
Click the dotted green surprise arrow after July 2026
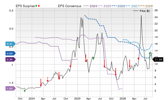[150, 56]
